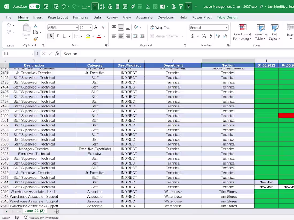
Task: Switch to the Formulas ribbon tab
Action: click(81, 17)
